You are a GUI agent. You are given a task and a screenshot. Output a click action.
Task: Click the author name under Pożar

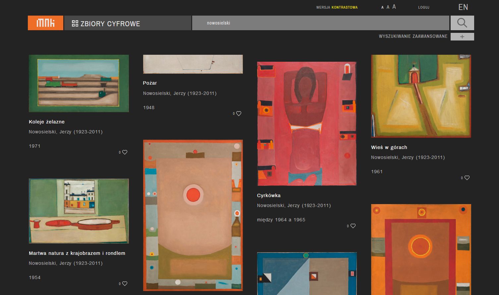[180, 93]
